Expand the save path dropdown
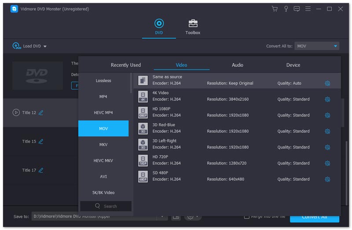352x230 pixels. click(x=162, y=216)
